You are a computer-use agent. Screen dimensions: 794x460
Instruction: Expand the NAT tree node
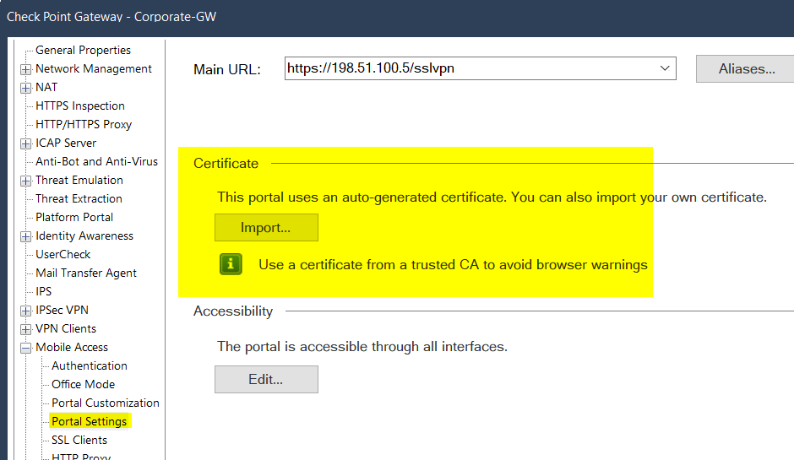click(26, 88)
